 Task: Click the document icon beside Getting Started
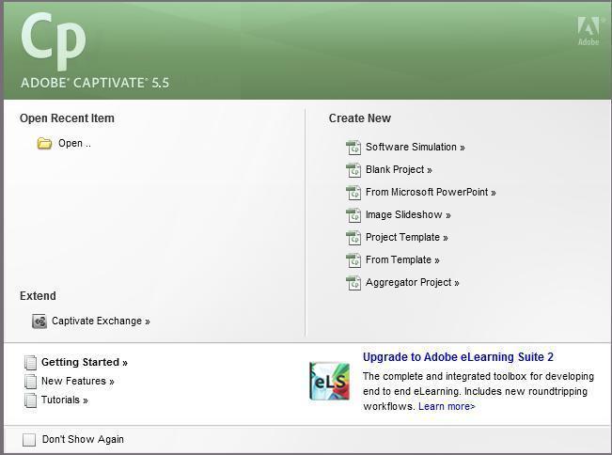coord(30,363)
